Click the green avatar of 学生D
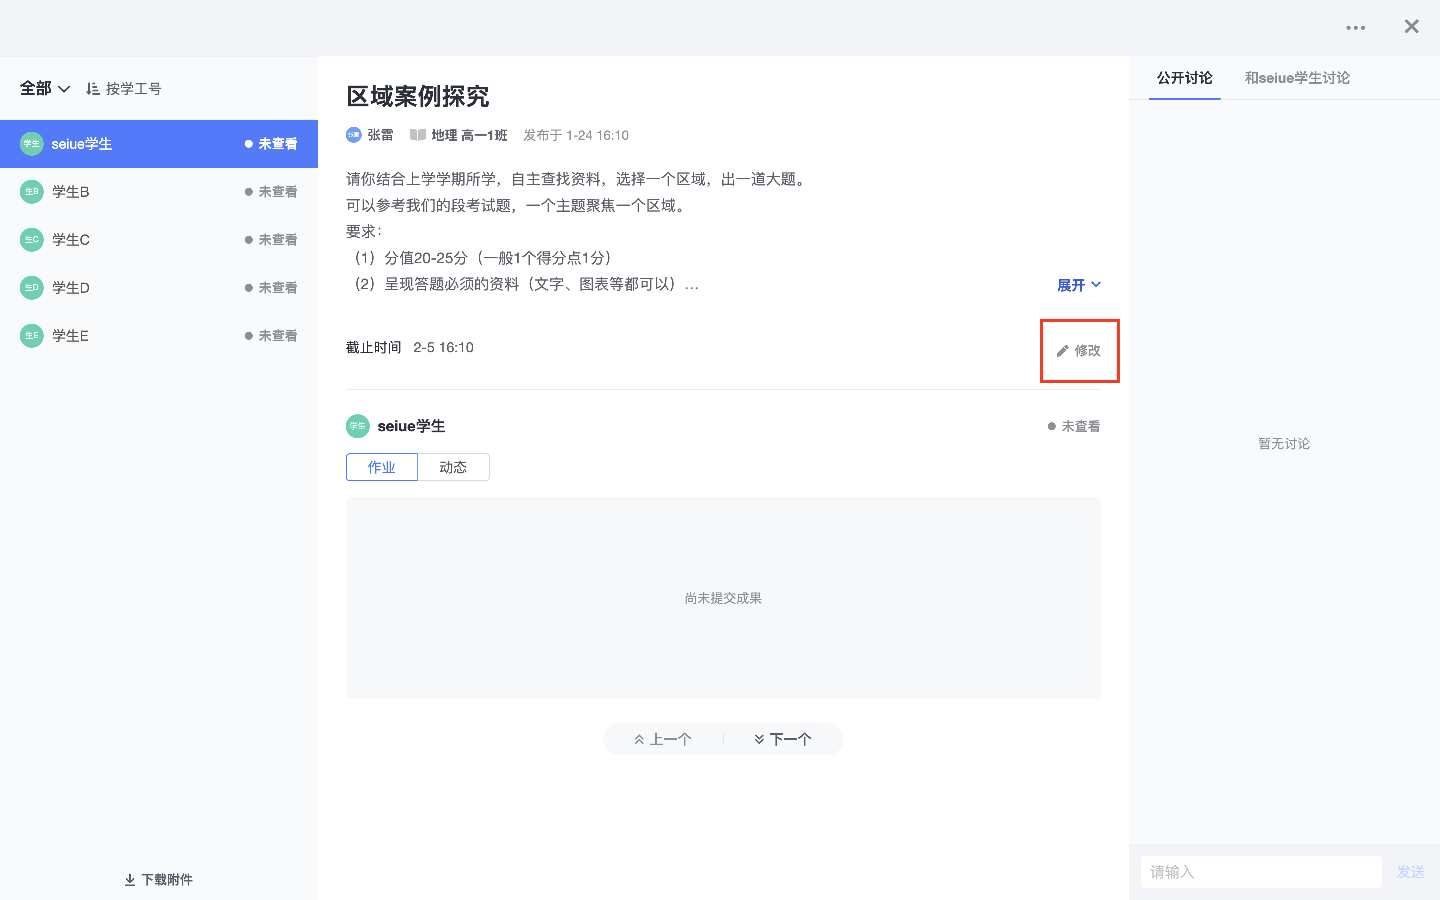This screenshot has width=1440, height=900. (32, 288)
